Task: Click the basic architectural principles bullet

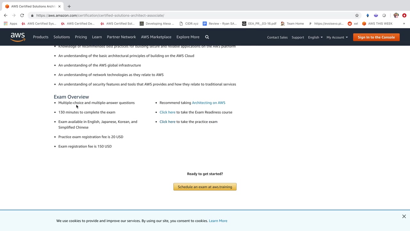Action: pos(126,56)
